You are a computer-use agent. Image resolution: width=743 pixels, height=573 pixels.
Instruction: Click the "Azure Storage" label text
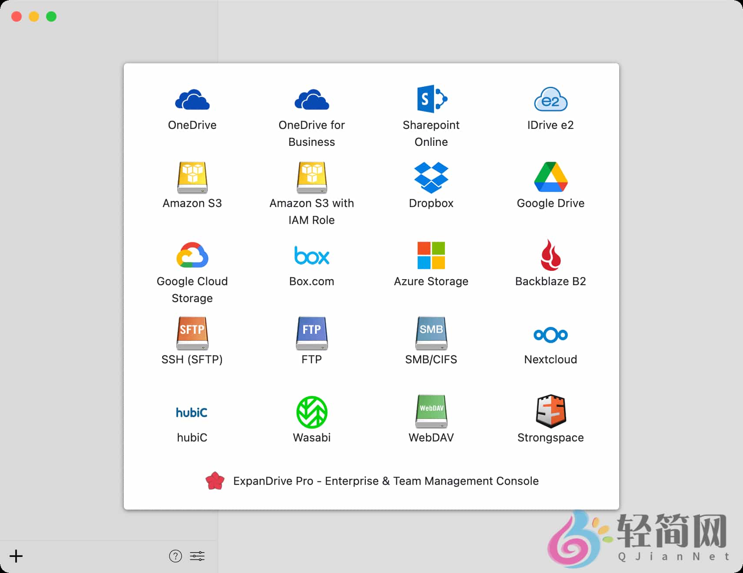tap(431, 281)
